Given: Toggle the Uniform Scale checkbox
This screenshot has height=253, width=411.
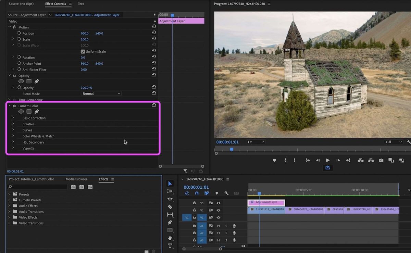Looking at the screenshot, I should click(83, 51).
